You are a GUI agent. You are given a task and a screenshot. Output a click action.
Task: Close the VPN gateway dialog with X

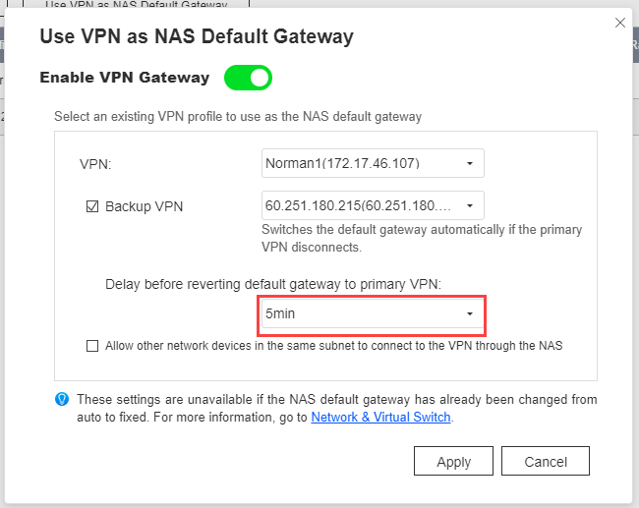tap(620, 23)
